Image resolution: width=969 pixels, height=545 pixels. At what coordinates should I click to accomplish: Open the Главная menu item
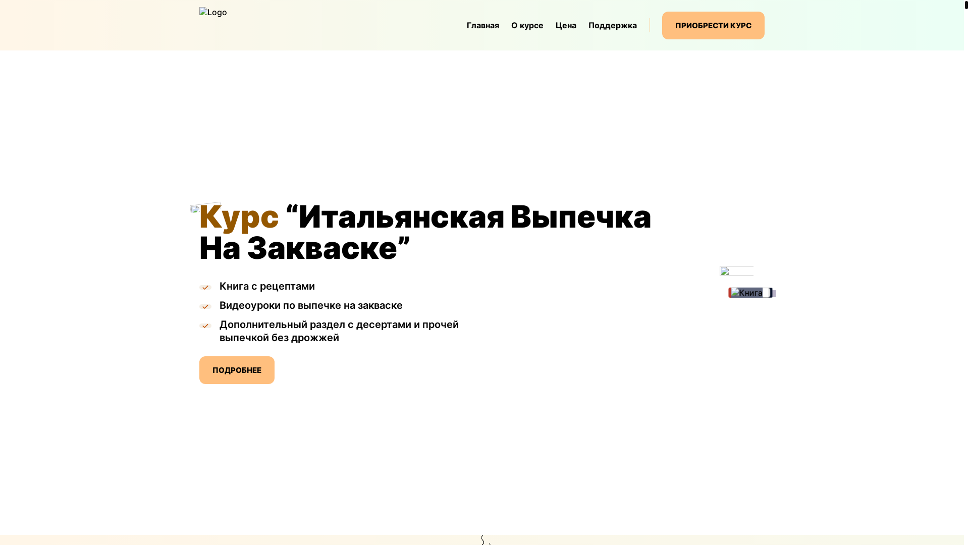point(482,25)
